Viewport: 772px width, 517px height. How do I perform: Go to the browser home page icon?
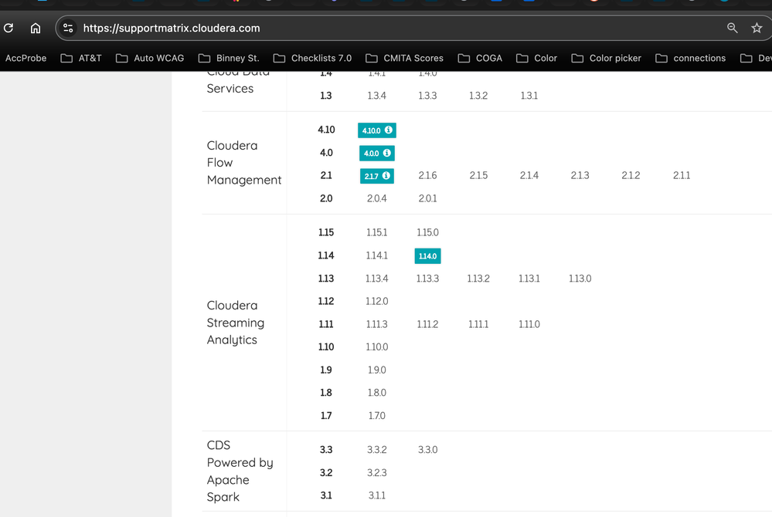pyautogui.click(x=36, y=28)
